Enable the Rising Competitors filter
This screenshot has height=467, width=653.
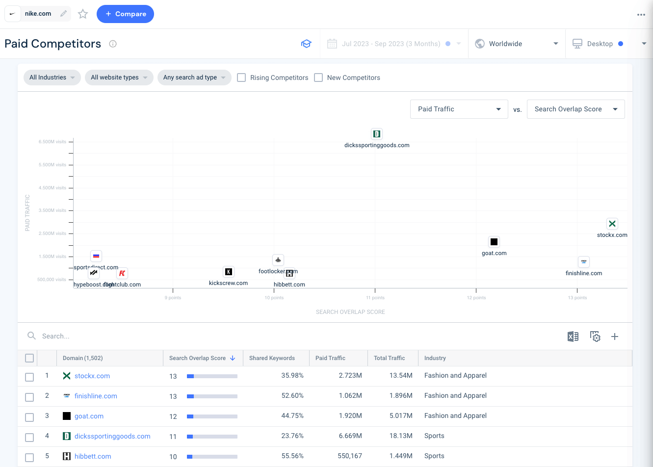[x=241, y=78]
